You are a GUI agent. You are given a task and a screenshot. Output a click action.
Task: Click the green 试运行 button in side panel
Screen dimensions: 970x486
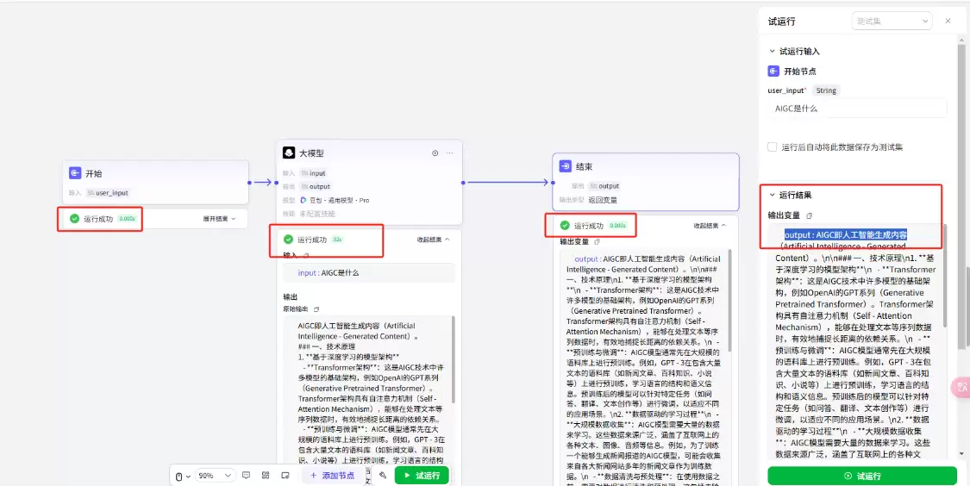click(861, 477)
